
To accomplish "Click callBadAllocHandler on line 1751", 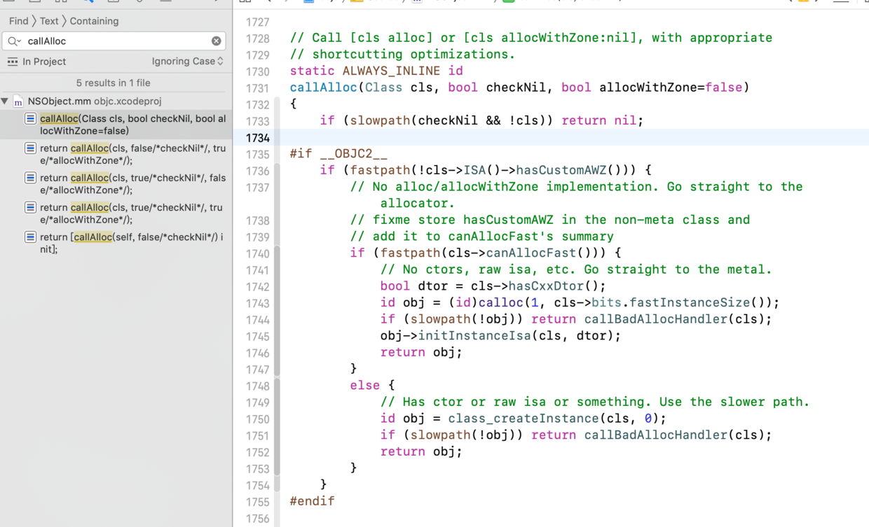I will point(656,435).
